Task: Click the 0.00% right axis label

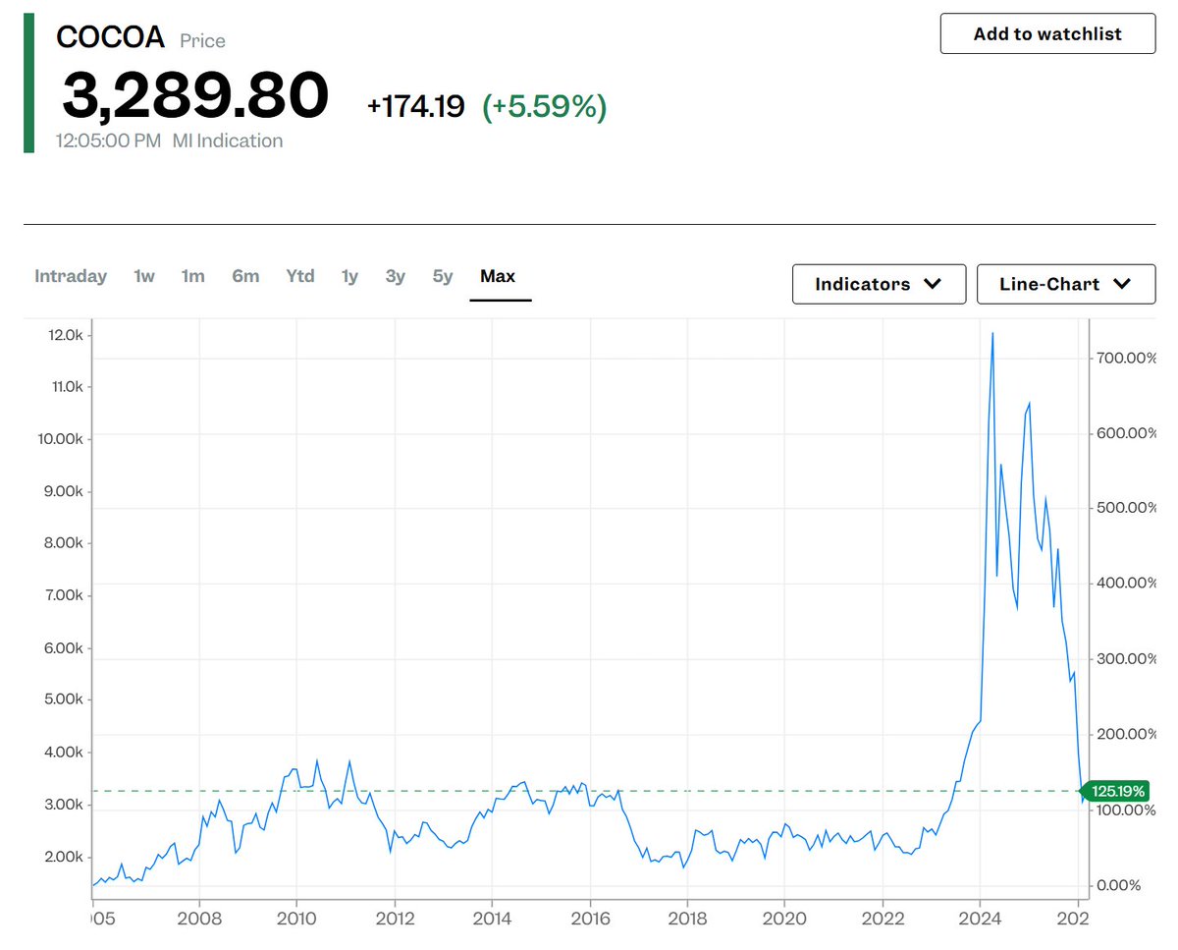Action: (x=1118, y=885)
